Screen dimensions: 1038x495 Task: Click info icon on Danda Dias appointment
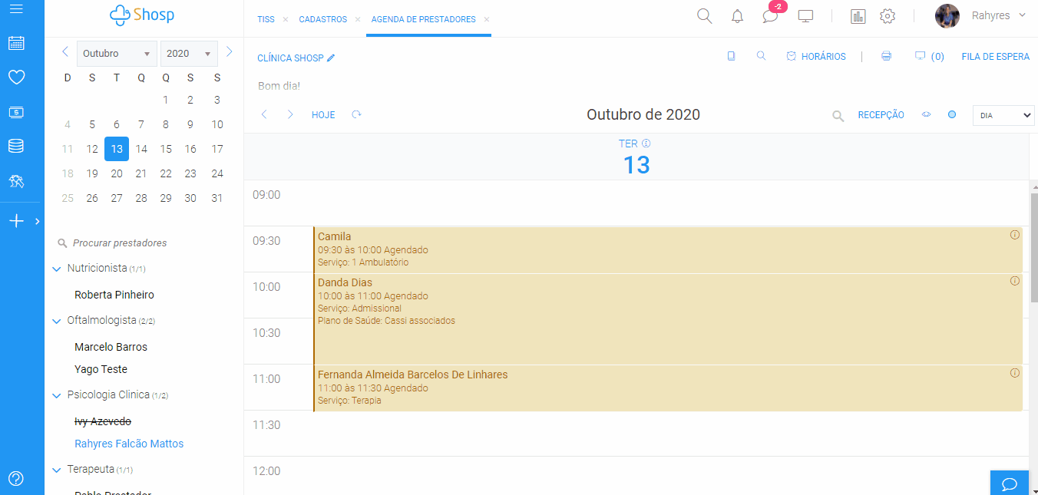[1014, 281]
